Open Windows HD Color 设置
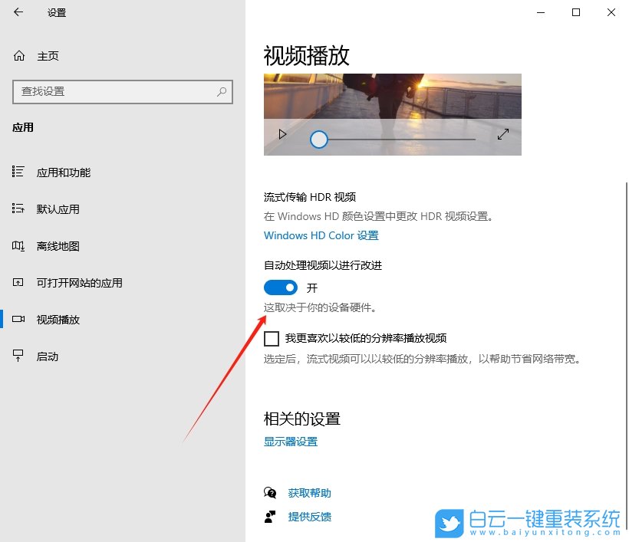The height and width of the screenshot is (542, 629). (321, 235)
